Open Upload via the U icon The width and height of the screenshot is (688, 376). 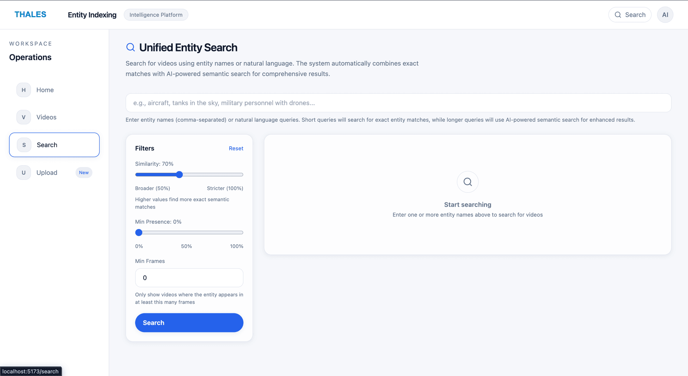pos(23,172)
